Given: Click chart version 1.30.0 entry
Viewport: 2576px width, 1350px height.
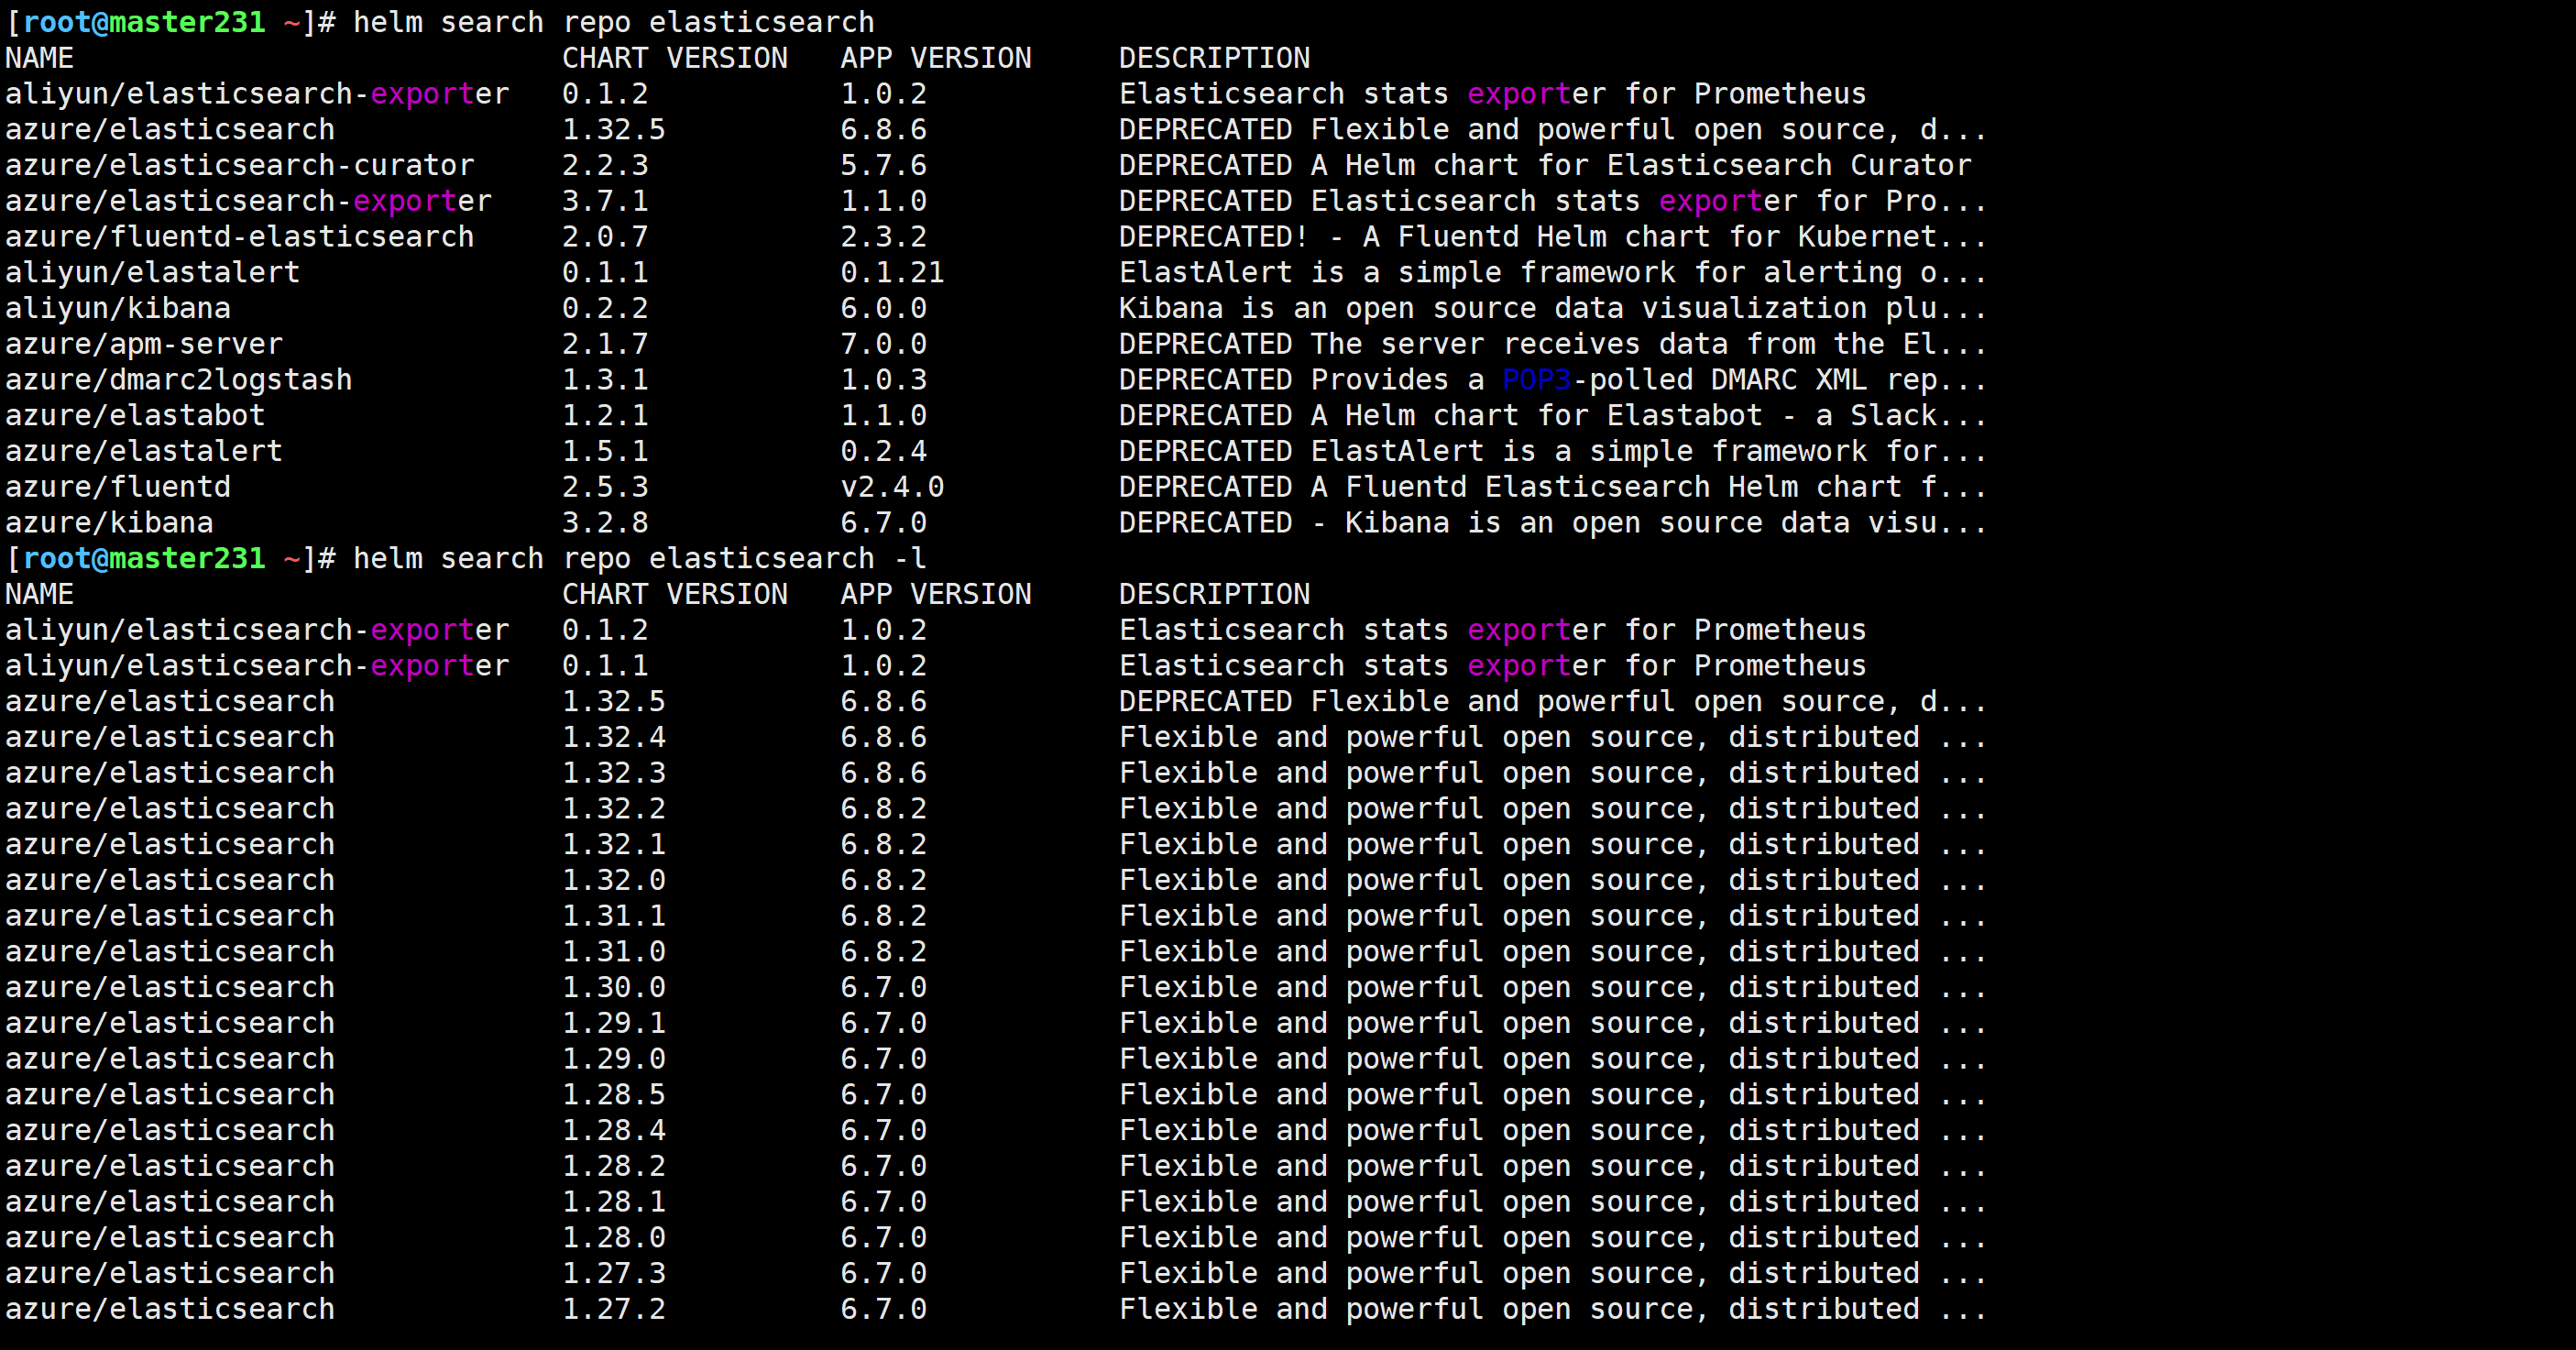Looking at the screenshot, I should 613,987.
